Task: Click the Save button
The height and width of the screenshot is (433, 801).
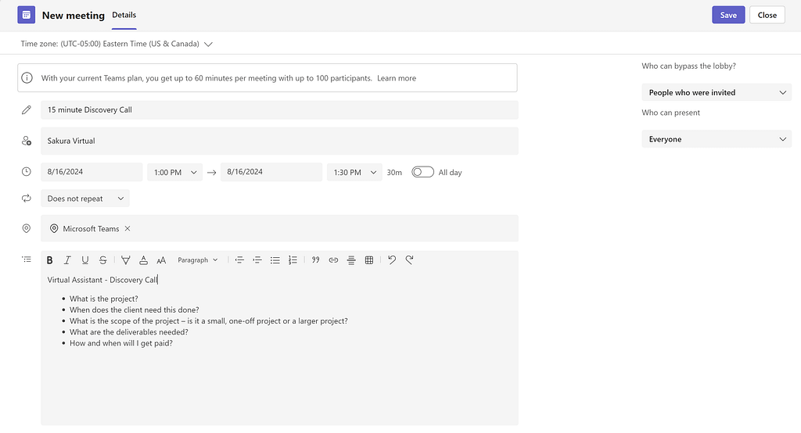Action: (727, 15)
